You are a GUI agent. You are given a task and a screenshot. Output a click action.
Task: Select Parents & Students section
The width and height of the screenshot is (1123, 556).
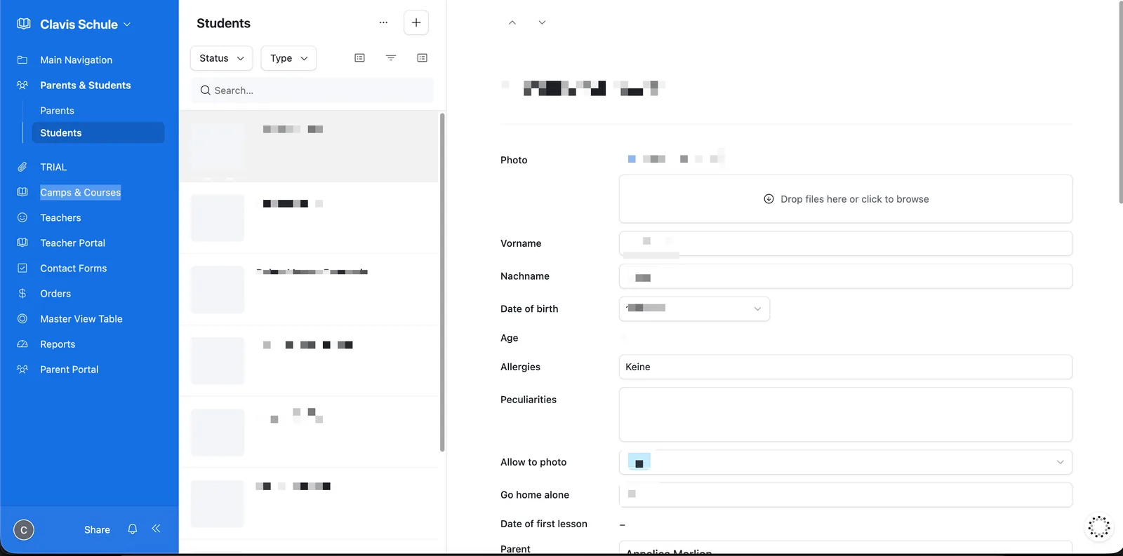(85, 86)
